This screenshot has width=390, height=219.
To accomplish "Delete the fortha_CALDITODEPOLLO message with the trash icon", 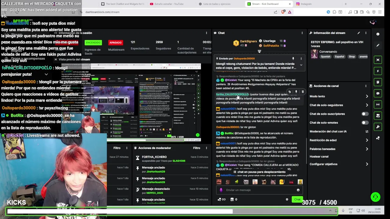I will pyautogui.click(x=303, y=92).
